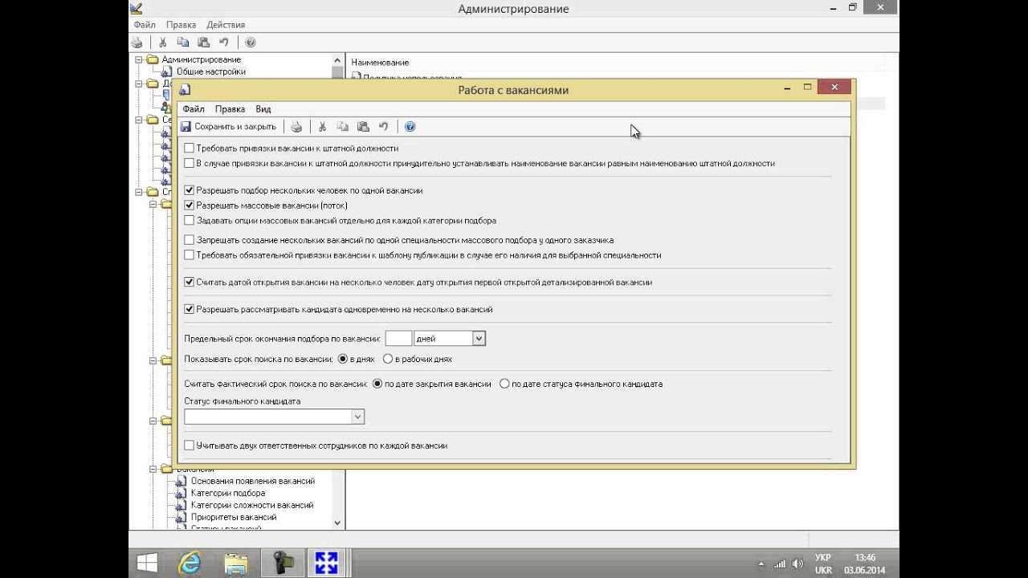The width and height of the screenshot is (1028, 578).
Task: Click Paste icon in Администрирование window toolbar
Action: point(203,43)
